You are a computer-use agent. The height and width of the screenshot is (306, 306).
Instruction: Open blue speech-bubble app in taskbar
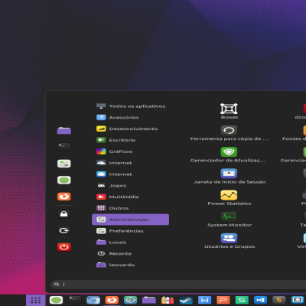93,300
